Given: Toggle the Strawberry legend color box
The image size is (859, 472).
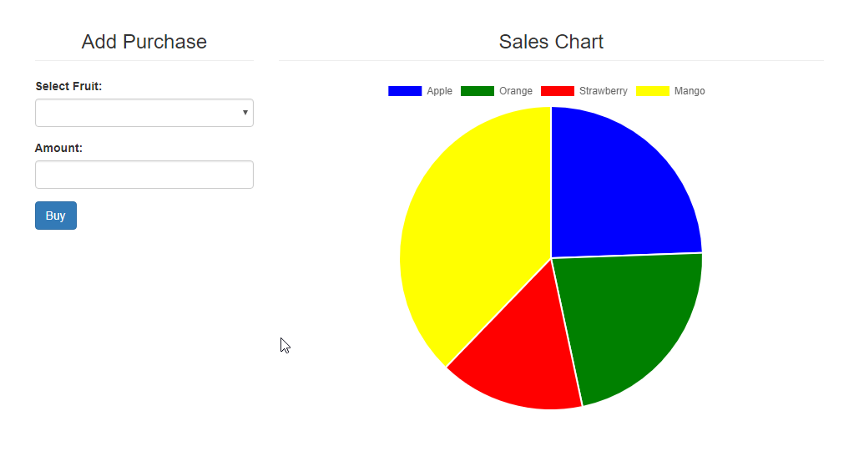Looking at the screenshot, I should click(557, 91).
